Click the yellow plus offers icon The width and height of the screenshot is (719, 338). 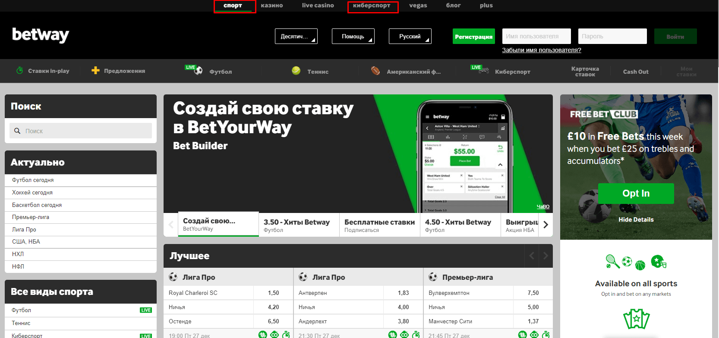pyautogui.click(x=95, y=70)
